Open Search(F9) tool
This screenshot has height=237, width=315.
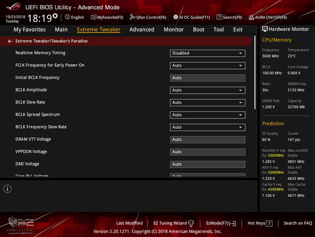pyautogui.click(x=229, y=17)
